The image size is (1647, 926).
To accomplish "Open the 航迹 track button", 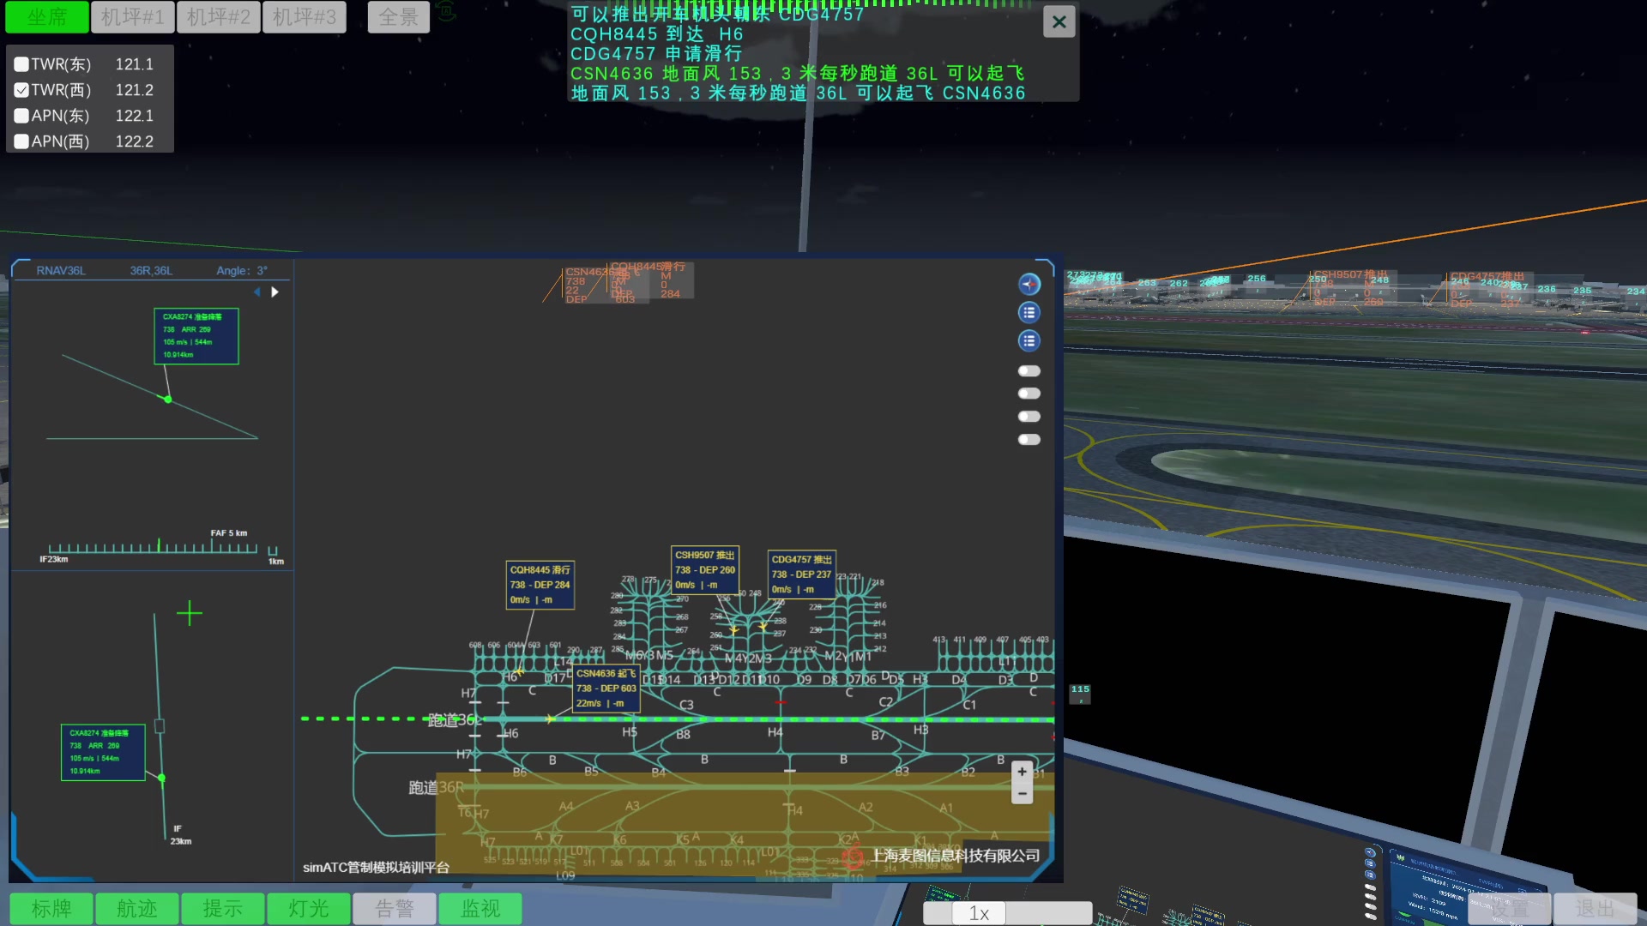I will click(136, 908).
